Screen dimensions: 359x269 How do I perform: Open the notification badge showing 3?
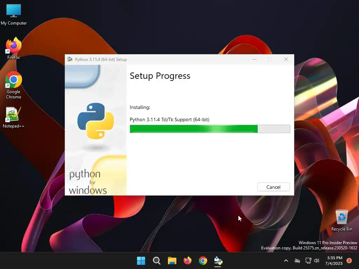coord(349,260)
